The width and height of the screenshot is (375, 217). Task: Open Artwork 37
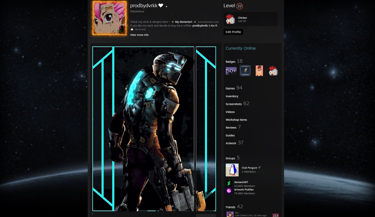(234, 143)
